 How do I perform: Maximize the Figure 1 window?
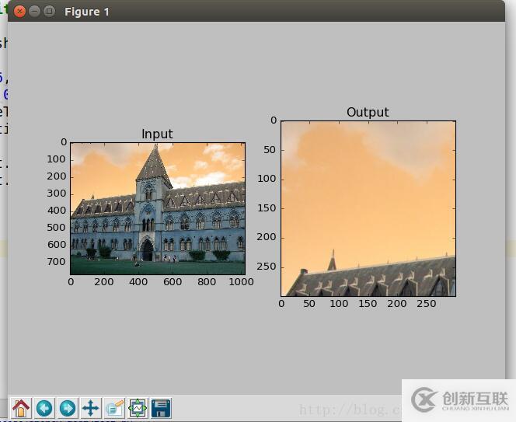coord(50,12)
